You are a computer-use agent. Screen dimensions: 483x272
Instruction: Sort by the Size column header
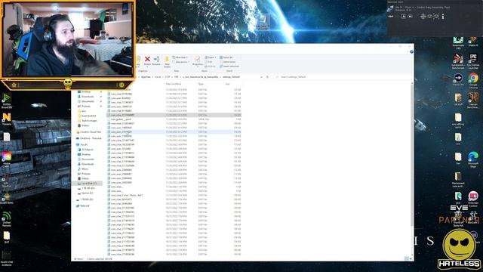[x=228, y=84]
